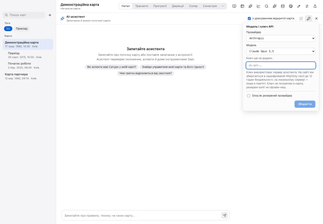This screenshot has width=323, height=224.
Task: Click suggestion 'Чим тригон відрізняється від секстиля?'
Action: [145, 73]
